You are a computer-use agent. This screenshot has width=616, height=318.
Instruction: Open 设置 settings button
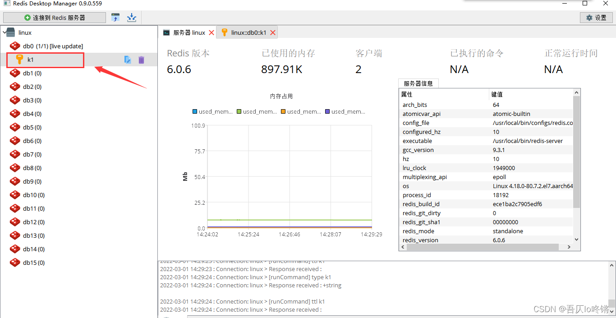[x=596, y=18]
